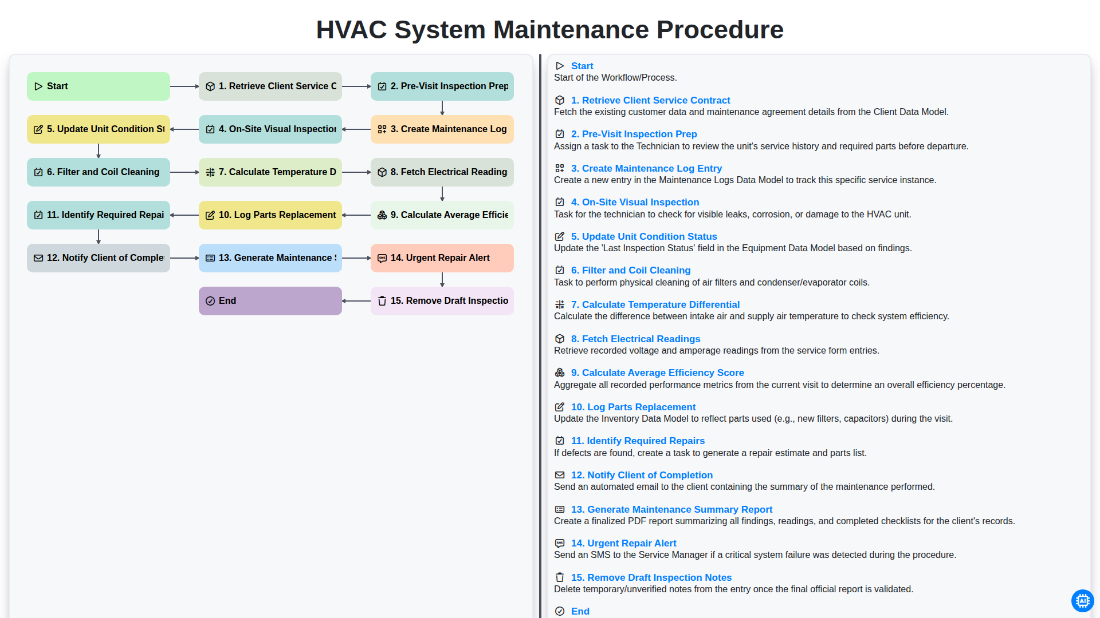This screenshot has width=1100, height=618.
Task: Open link 12. Notify Client of Completion
Action: pos(642,476)
